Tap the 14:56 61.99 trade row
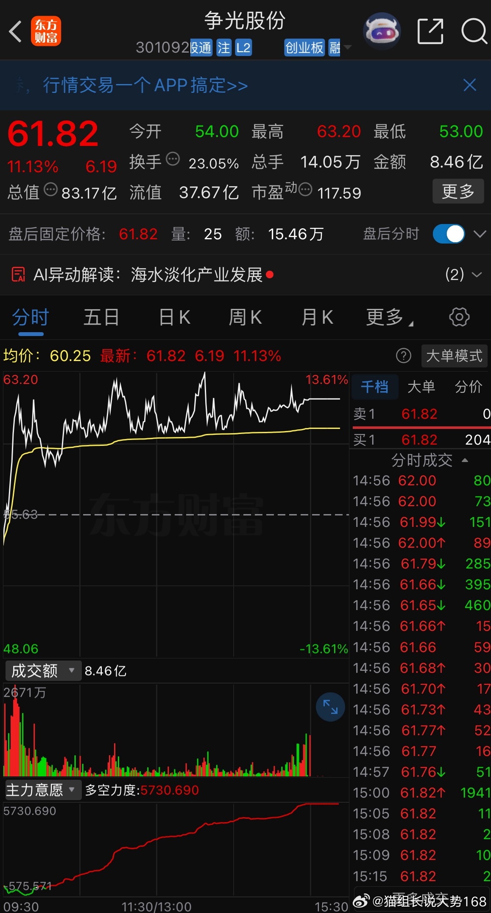This screenshot has width=491, height=913. [x=421, y=522]
